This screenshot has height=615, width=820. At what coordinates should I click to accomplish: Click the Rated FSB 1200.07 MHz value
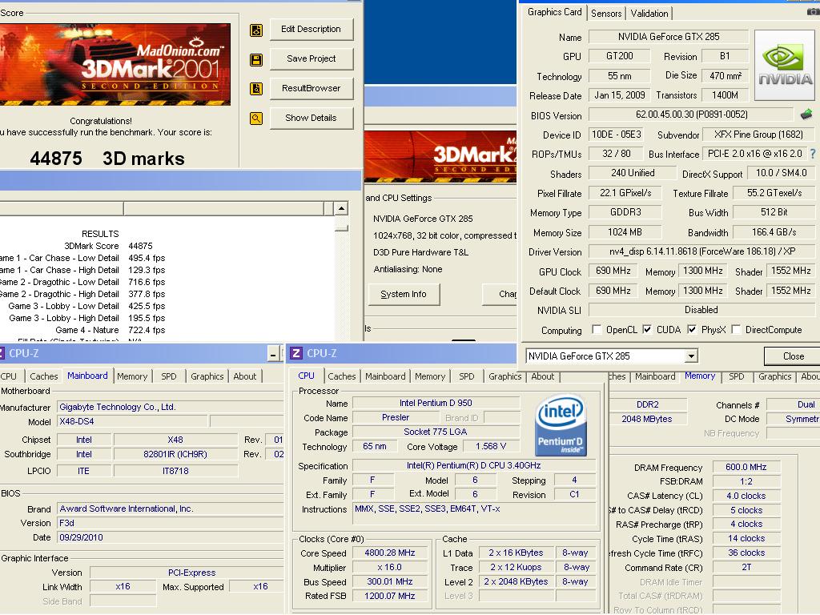click(390, 596)
